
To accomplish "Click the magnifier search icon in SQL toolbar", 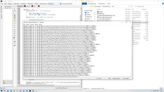I will click(x=15, y=40).
